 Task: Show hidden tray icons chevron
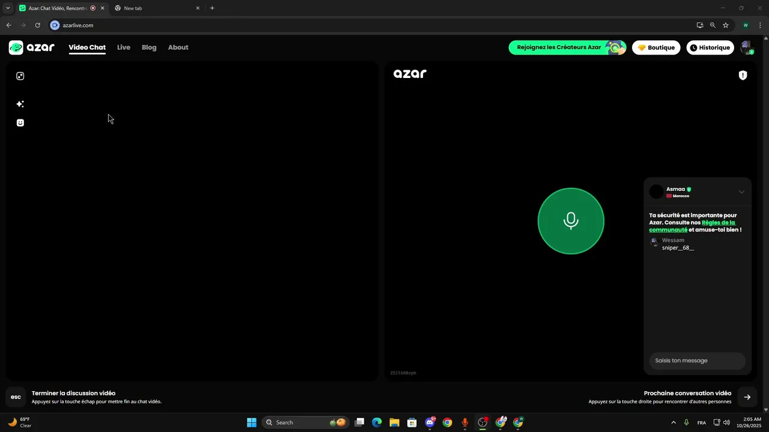(x=673, y=422)
